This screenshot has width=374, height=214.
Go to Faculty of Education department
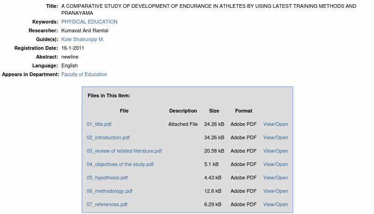click(84, 74)
